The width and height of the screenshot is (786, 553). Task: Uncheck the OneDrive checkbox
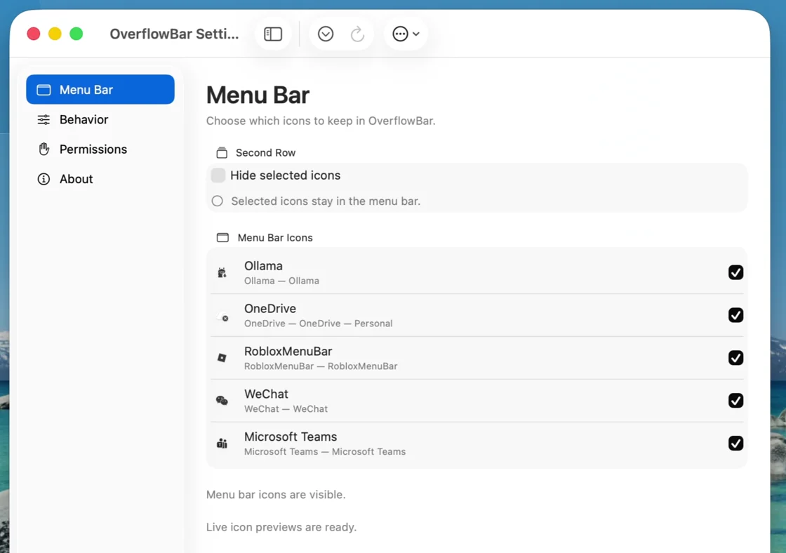click(x=735, y=315)
